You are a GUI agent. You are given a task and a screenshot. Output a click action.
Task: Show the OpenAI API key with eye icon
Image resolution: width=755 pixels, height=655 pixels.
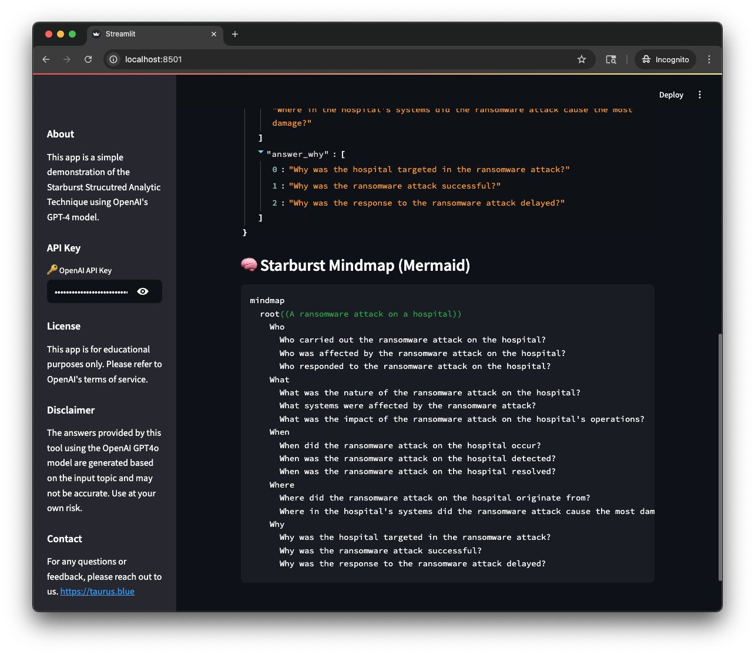click(x=143, y=291)
